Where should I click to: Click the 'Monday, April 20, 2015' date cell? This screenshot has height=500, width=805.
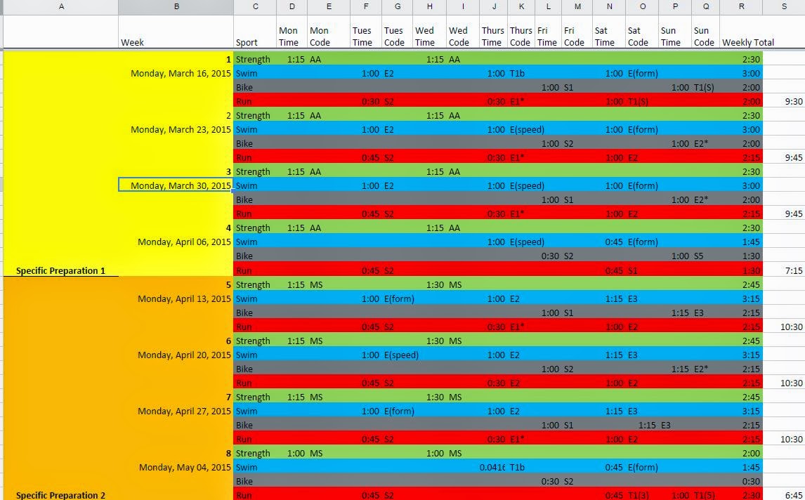point(176,355)
